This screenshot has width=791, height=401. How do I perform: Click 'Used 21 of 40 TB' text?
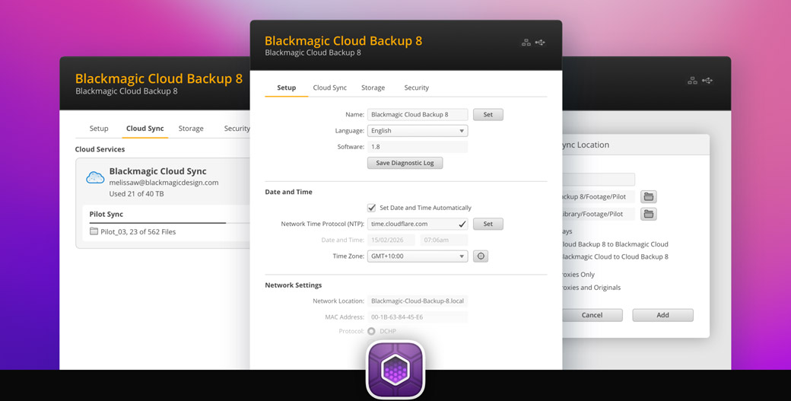pos(136,194)
